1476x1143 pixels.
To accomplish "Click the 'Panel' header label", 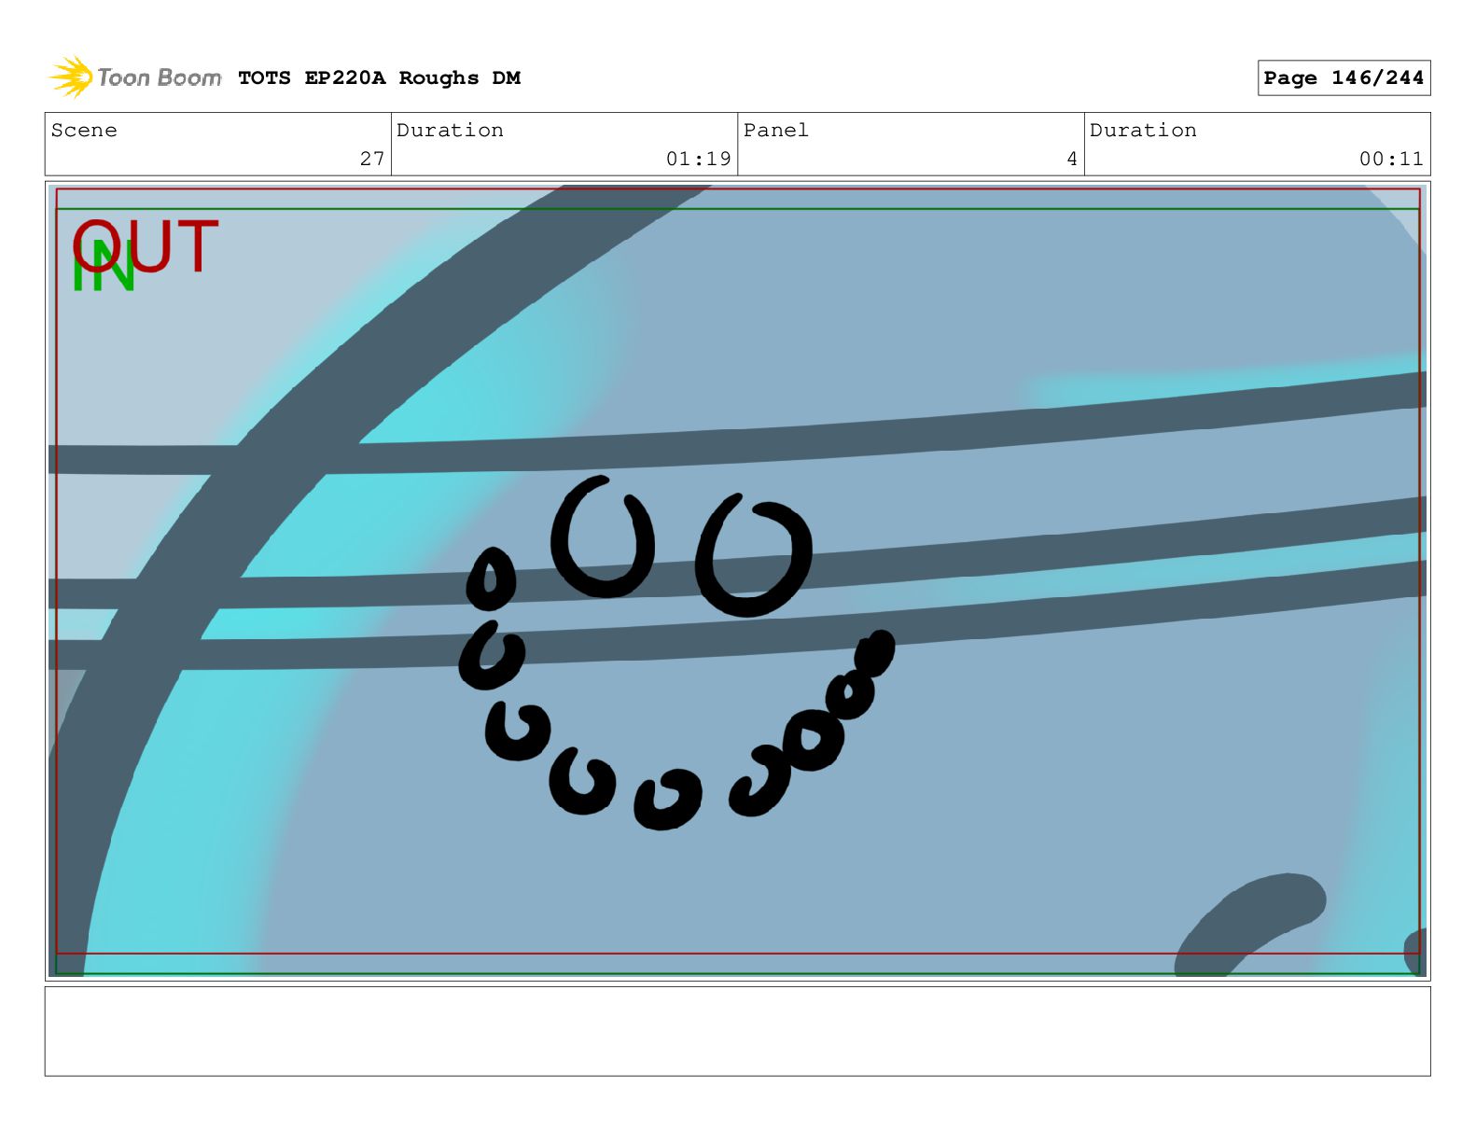I will (775, 131).
